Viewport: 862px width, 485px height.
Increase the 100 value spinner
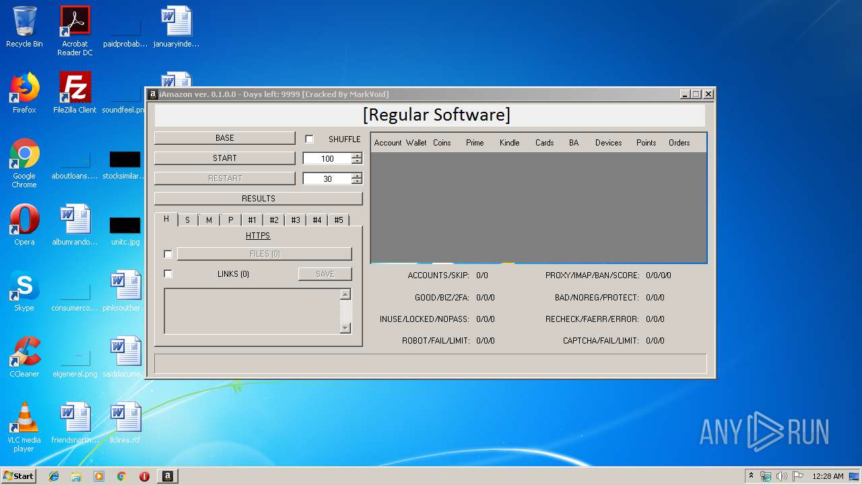pos(357,156)
